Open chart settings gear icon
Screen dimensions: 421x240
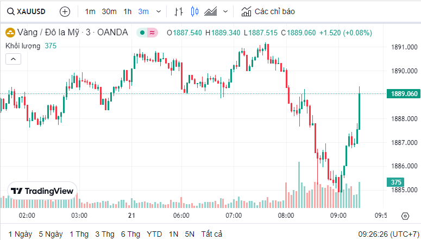click(405, 216)
